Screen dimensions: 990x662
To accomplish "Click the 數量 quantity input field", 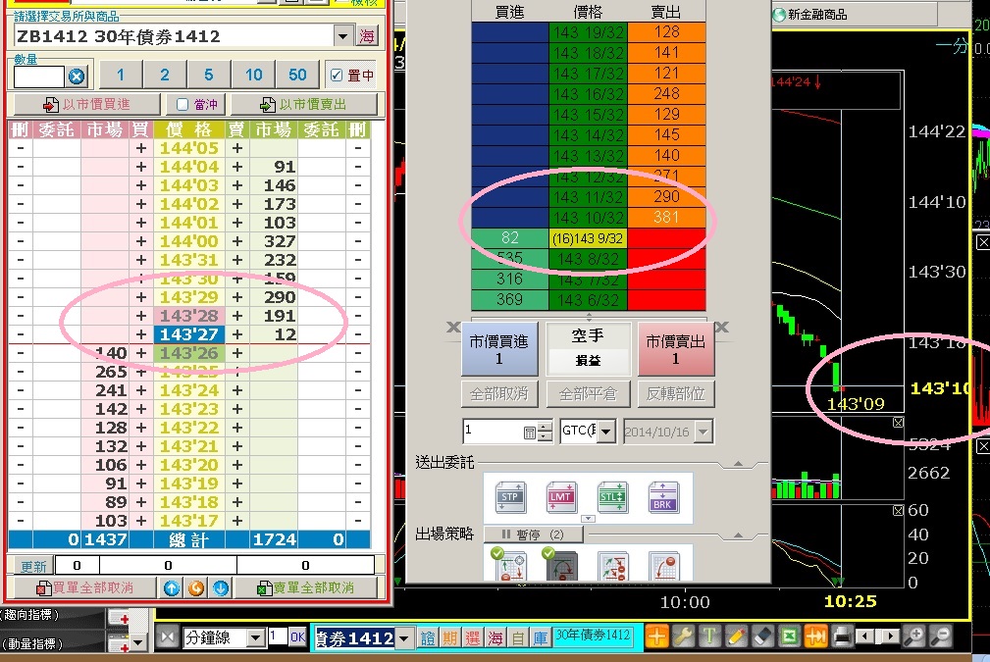I will [40, 76].
